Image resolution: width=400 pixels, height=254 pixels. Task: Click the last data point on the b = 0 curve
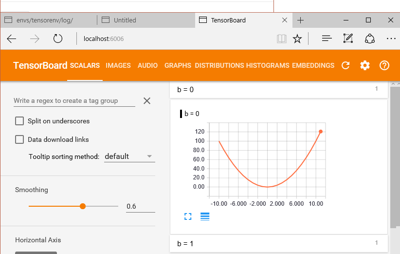(321, 132)
